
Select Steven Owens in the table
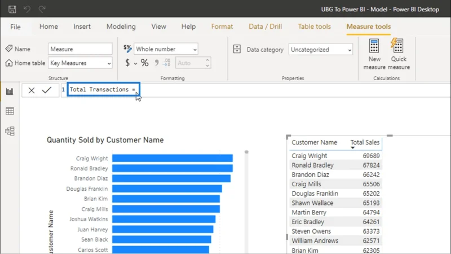tap(311, 231)
